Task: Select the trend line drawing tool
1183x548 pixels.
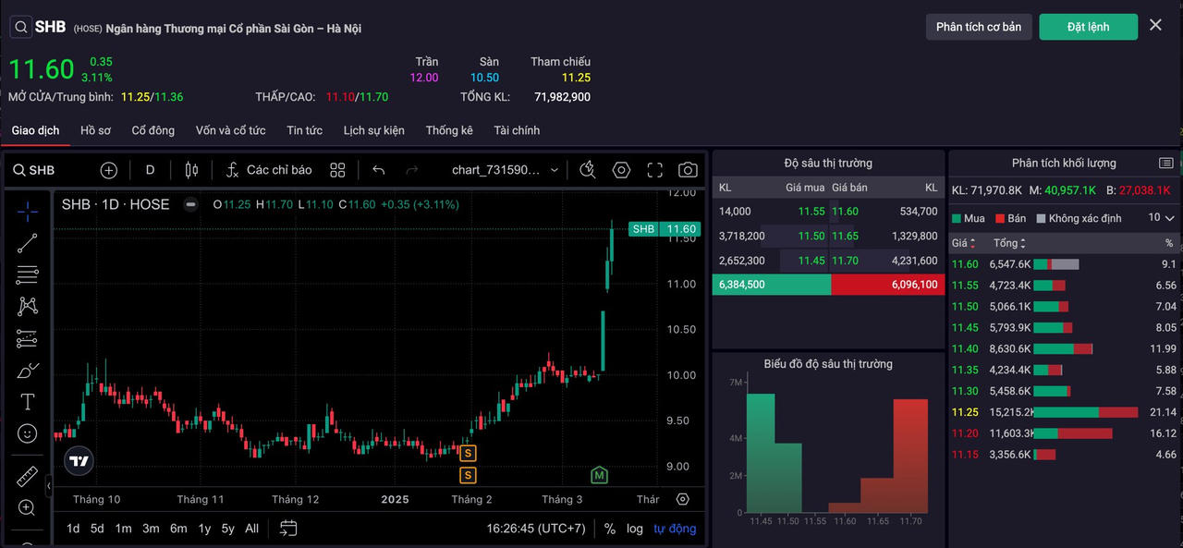Action: (28, 243)
